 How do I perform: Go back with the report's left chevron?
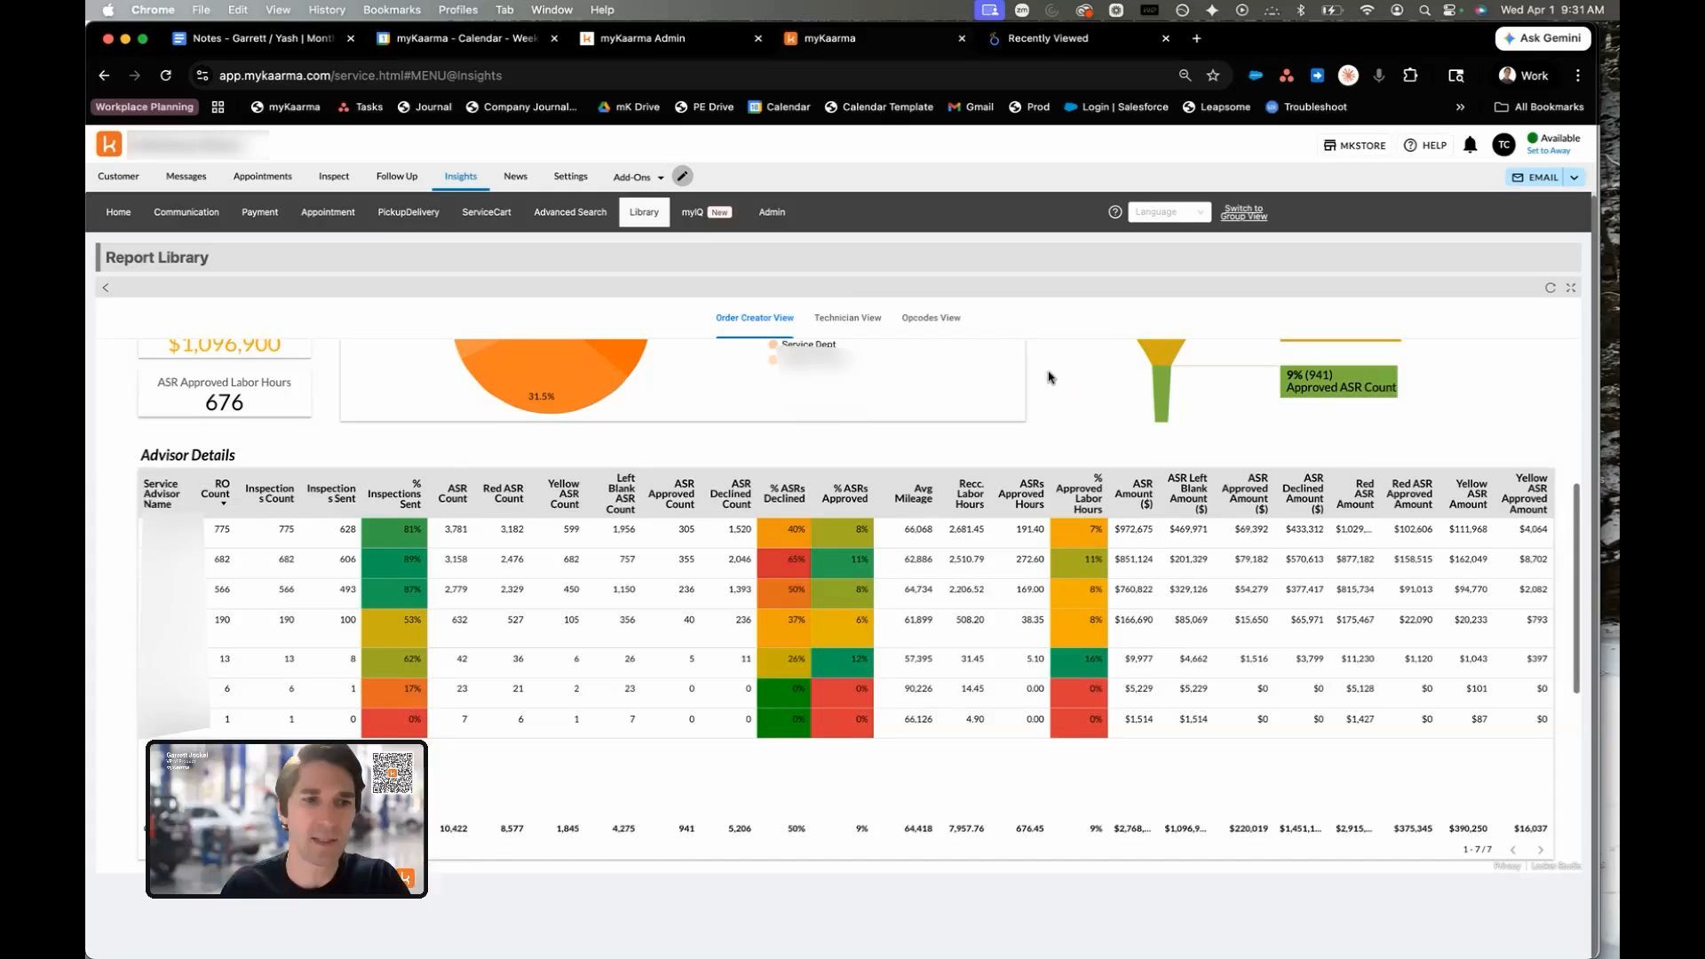(106, 288)
